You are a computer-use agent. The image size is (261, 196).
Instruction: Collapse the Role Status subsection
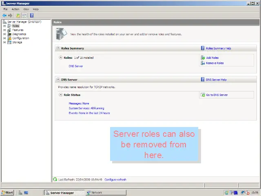[x=61, y=95]
